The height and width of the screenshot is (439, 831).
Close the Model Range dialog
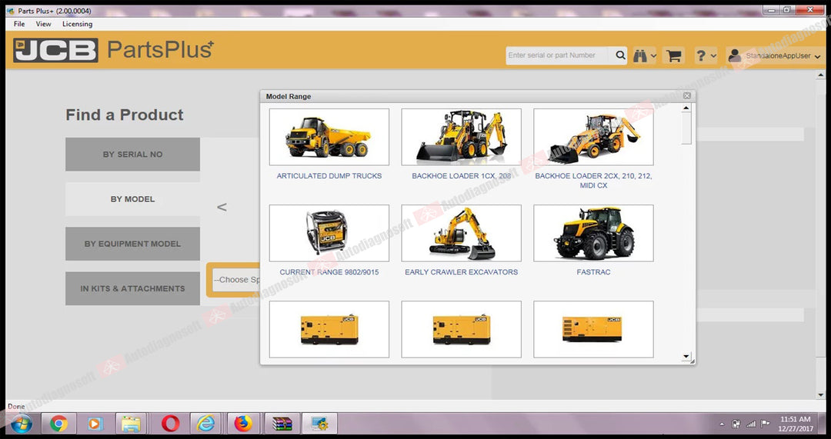pyautogui.click(x=687, y=96)
